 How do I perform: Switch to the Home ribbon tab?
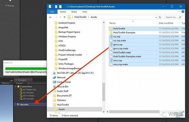click(x=63, y=12)
